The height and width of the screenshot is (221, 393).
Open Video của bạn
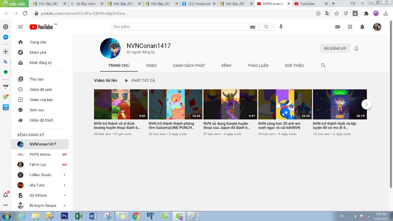pos(40,100)
